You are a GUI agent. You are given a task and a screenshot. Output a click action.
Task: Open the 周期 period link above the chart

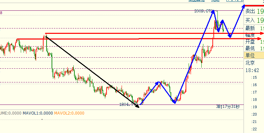pyautogui.click(x=215, y=1)
